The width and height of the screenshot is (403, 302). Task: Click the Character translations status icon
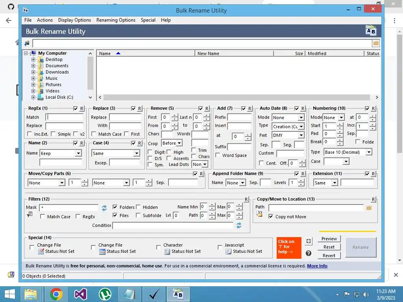tap(167, 252)
